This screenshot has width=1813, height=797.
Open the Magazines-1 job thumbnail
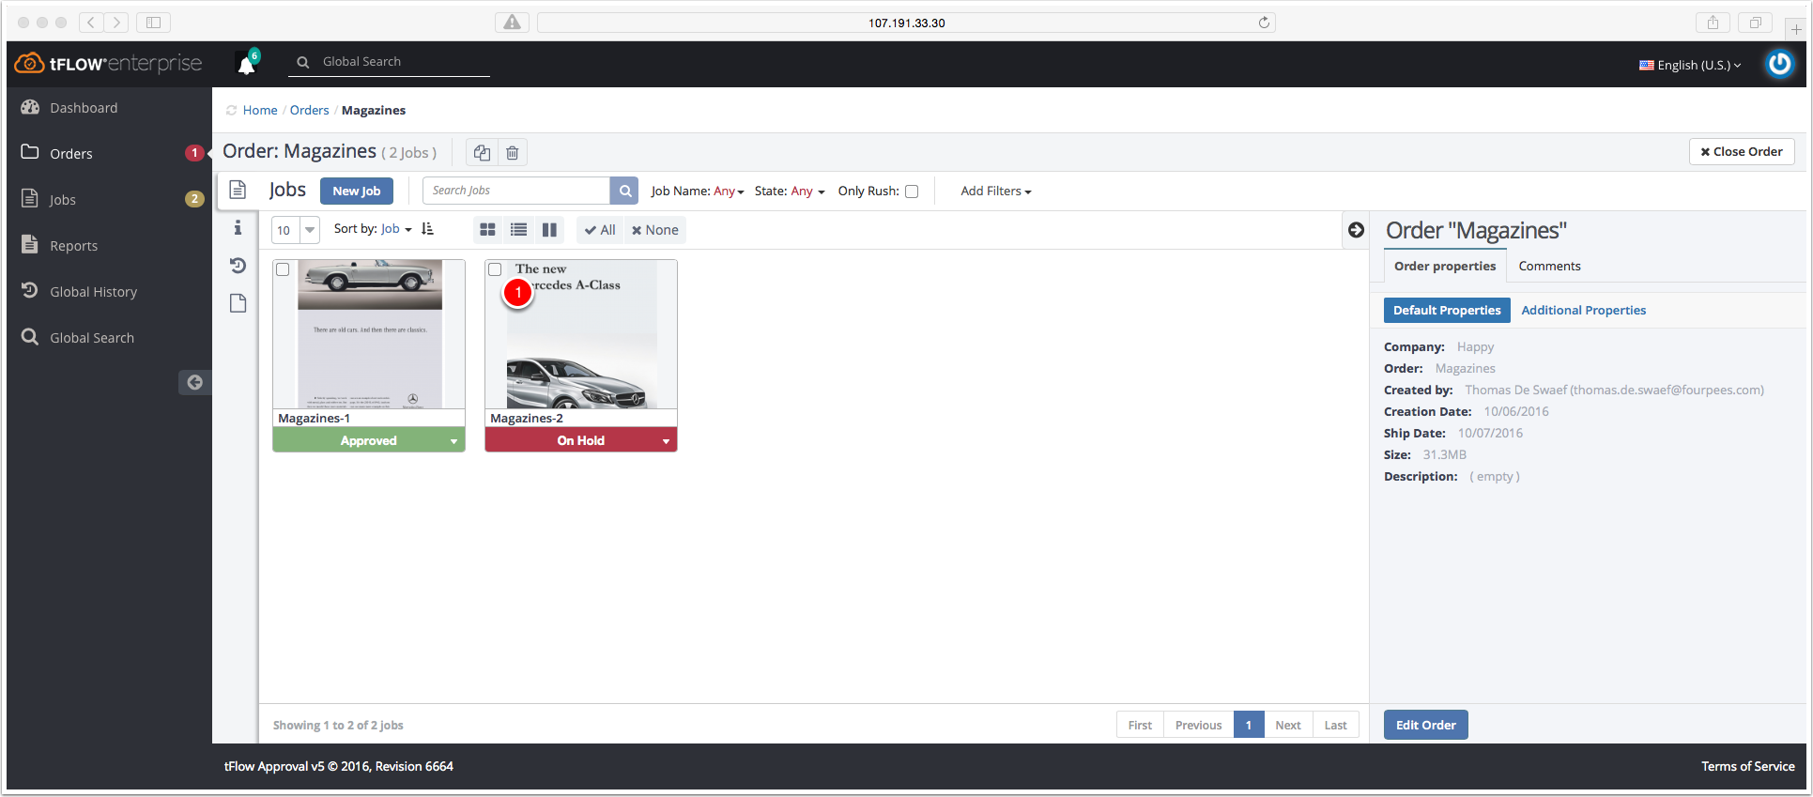[x=369, y=334]
